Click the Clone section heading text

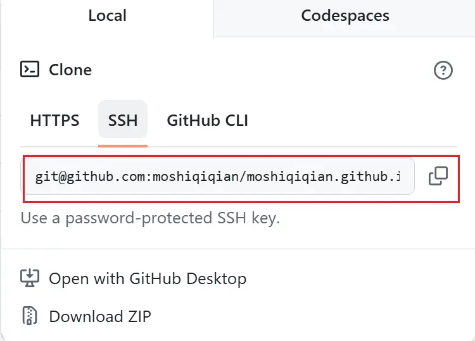click(70, 70)
